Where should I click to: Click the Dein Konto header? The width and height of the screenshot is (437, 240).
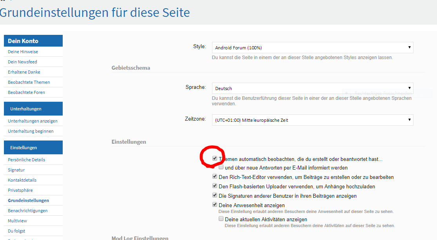coord(23,41)
